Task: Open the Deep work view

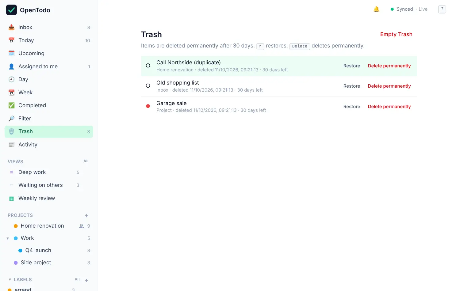Action: pyautogui.click(x=49, y=172)
